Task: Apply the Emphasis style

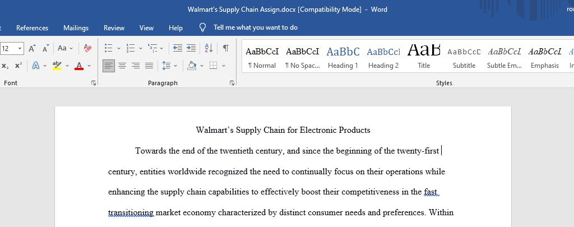Action: coord(545,57)
